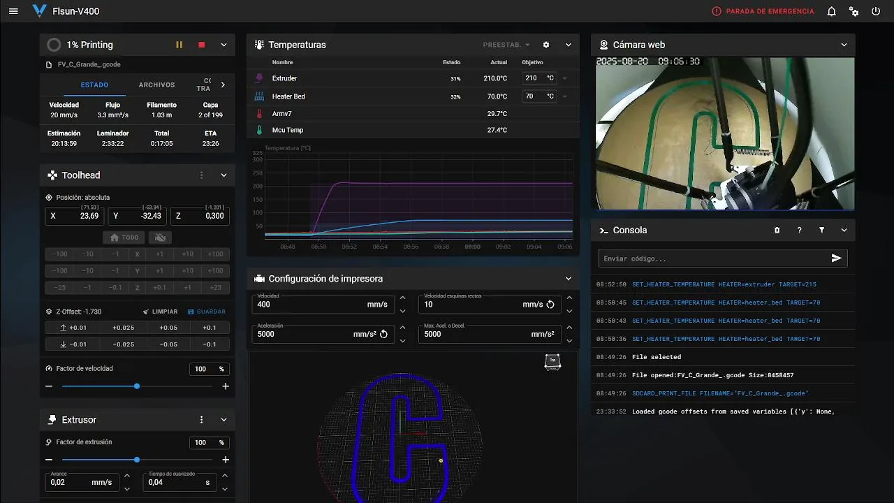Edit the Velocidad 400 mm/s field
Screen dimensions: 894x503
click(x=323, y=304)
